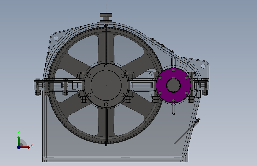Select the lifting eye hole on upper-right housing
Viewport: 257px width, 166px height.
[203, 66]
